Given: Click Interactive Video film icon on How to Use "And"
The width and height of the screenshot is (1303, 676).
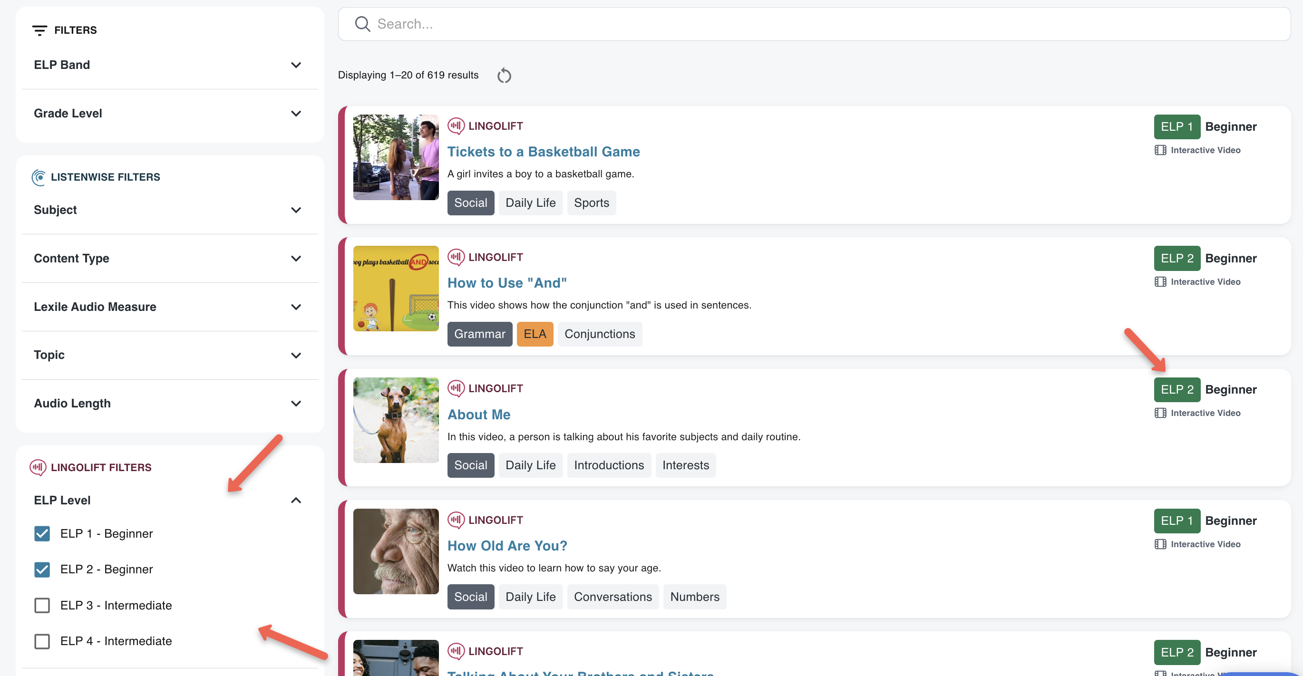Looking at the screenshot, I should (1160, 281).
